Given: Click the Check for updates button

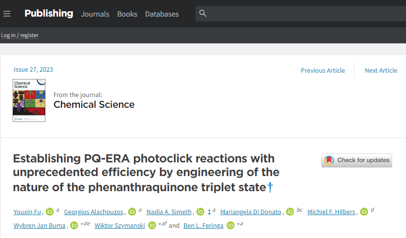Looking at the screenshot, I should (357, 160).
